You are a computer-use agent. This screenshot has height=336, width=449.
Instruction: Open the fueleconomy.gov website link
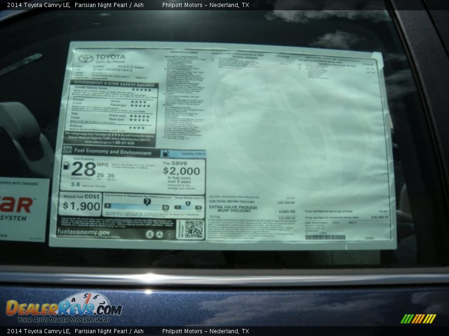84,231
